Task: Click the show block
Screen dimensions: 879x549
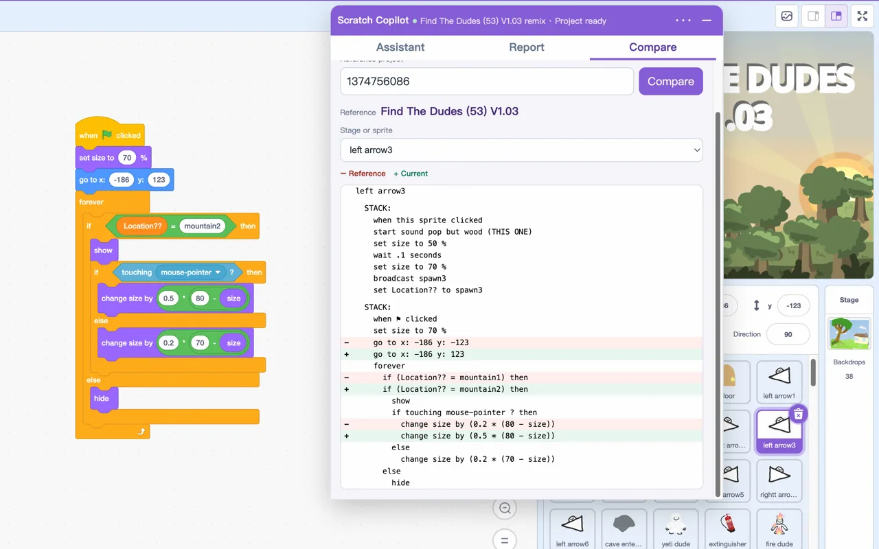Action: [104, 250]
